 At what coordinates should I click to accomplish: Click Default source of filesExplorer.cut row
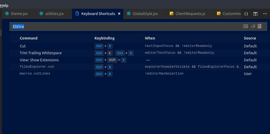[250, 67]
